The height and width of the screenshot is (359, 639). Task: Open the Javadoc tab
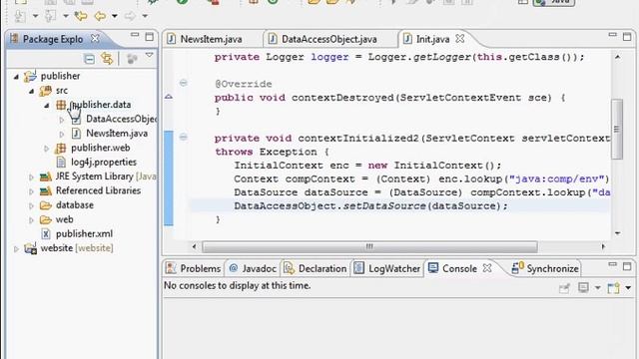click(x=253, y=268)
